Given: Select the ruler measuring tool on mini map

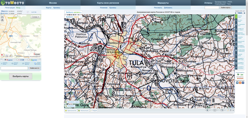Looking at the screenshot, I should point(11,55).
